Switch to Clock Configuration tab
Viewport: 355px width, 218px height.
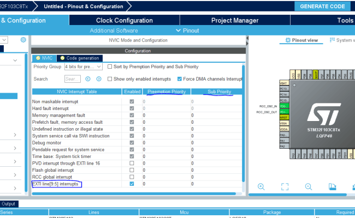coord(125,20)
